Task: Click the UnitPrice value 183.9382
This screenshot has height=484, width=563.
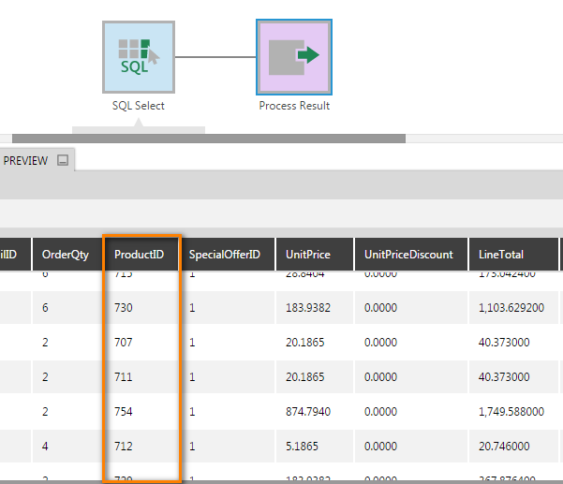Action: [308, 307]
